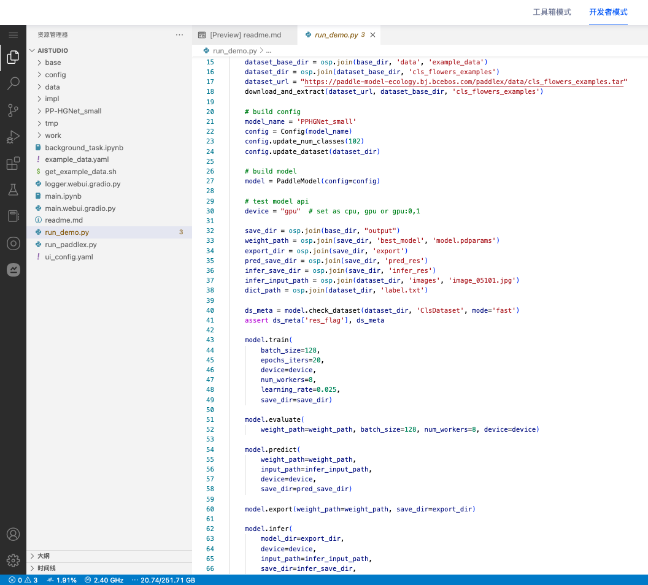Expand the 时间线 timeline section
The image size is (648, 585).
tap(47, 568)
